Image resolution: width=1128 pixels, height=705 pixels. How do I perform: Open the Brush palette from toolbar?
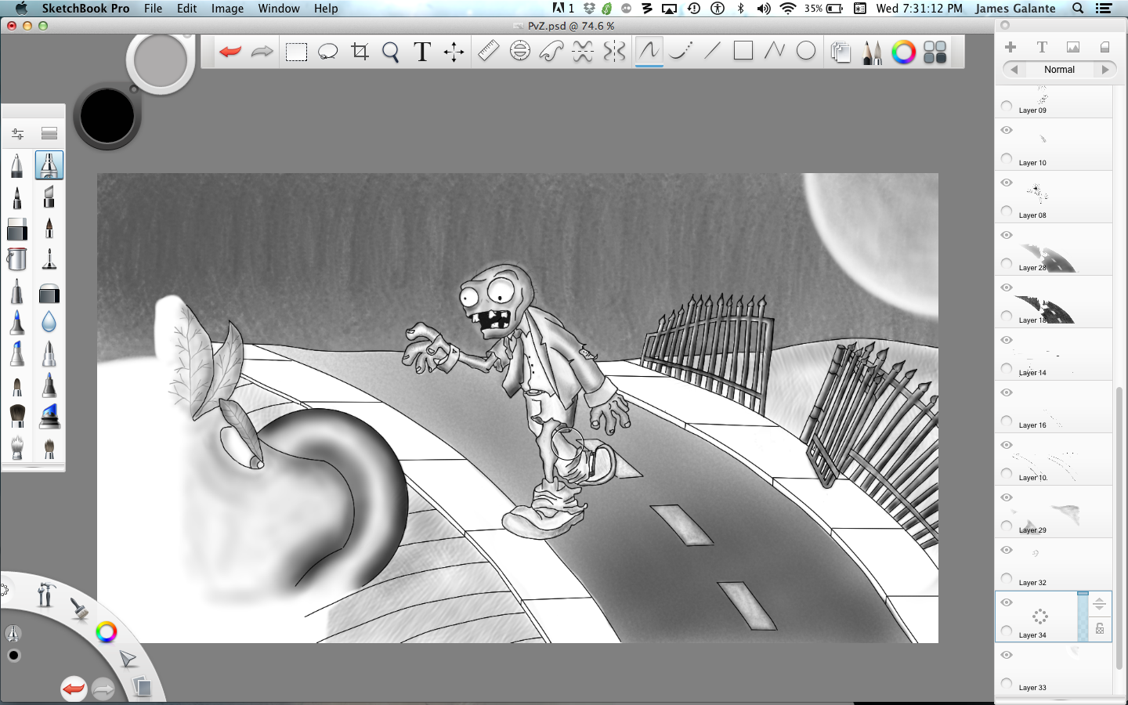tap(872, 52)
